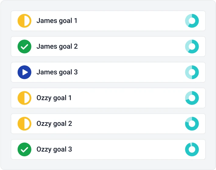Click the green checkmark icon for James goal 2

(24, 47)
